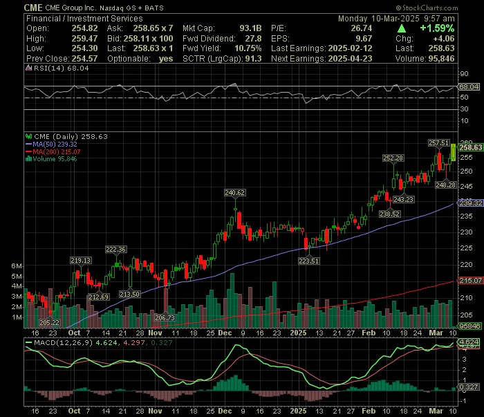The height and width of the screenshot is (417, 484).
Task: Click the 238.52 price annotation
Action: (x=389, y=214)
